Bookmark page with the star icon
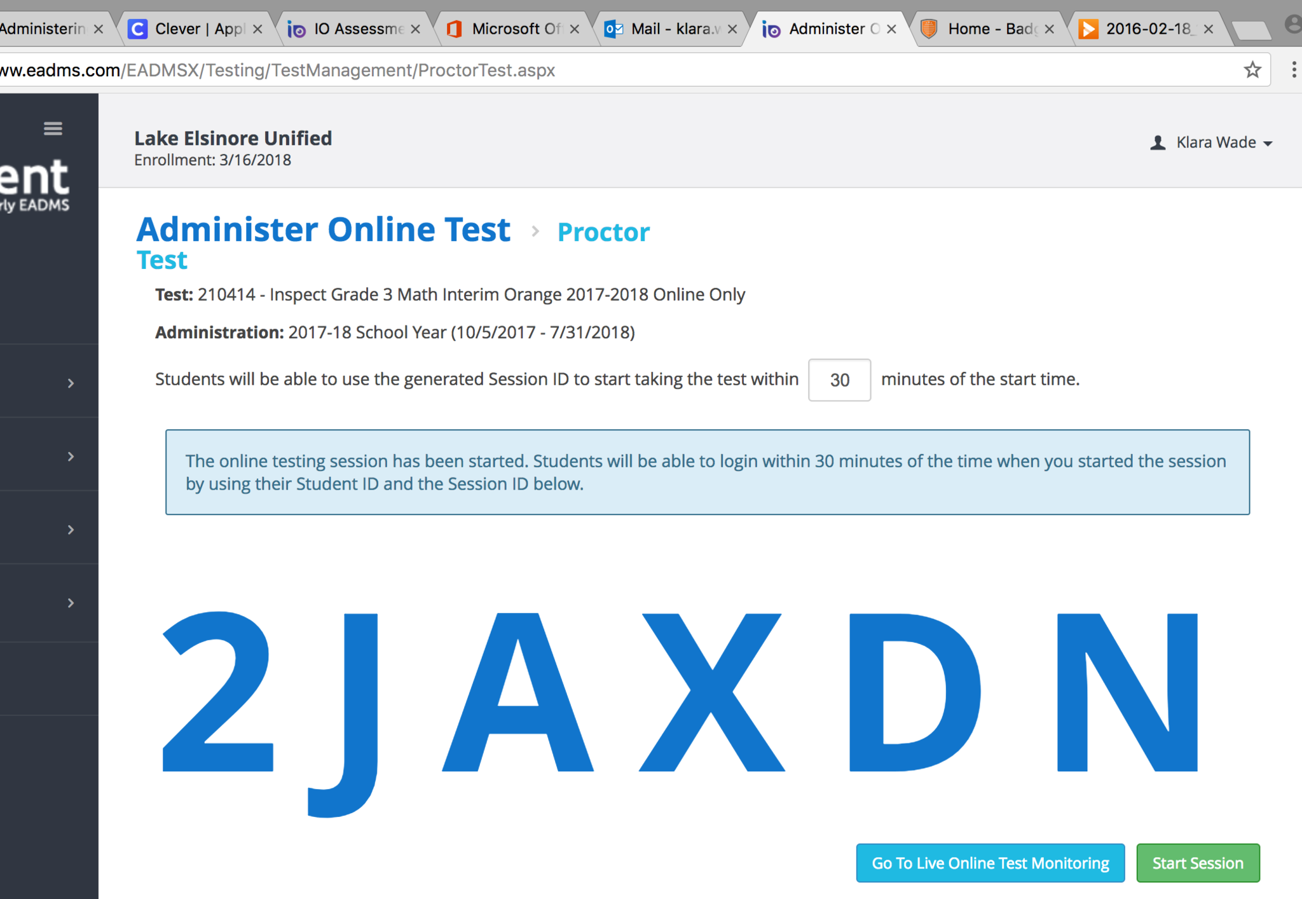1302x899 pixels. tap(1252, 70)
